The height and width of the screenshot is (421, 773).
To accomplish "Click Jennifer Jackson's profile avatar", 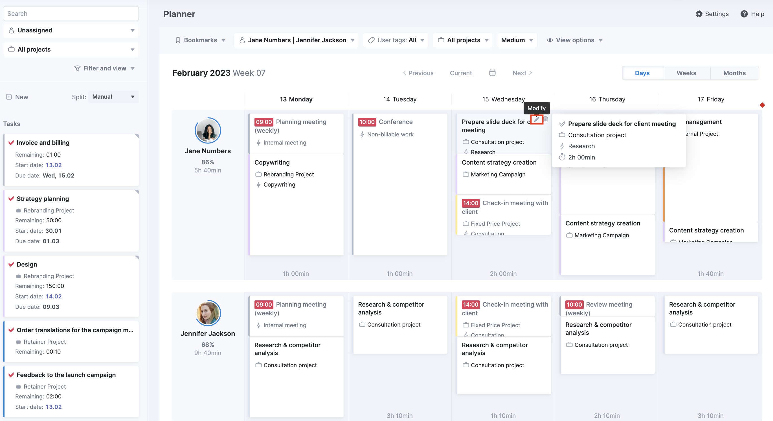I will click(208, 313).
